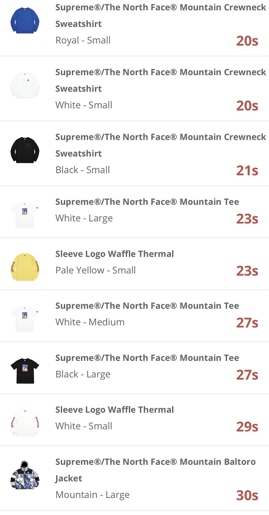Select the 30s sell-out time
Screen dimensions: 269x515
(x=247, y=495)
